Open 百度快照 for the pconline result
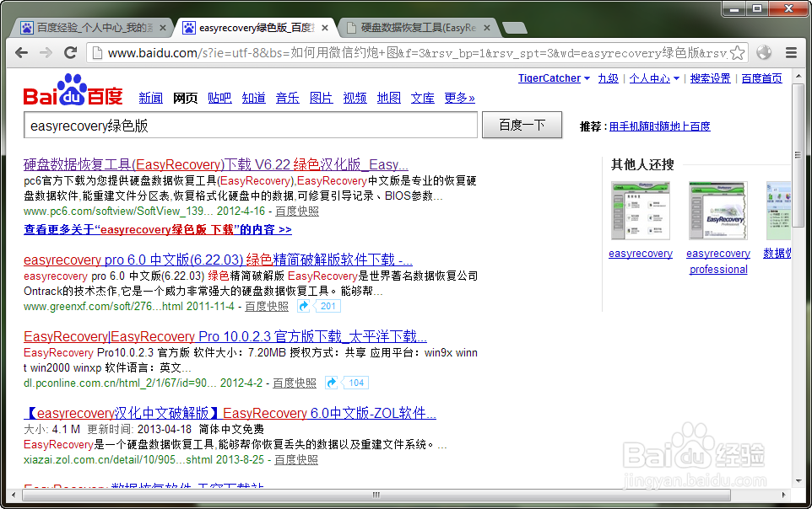The height and width of the screenshot is (509, 812). click(x=294, y=383)
